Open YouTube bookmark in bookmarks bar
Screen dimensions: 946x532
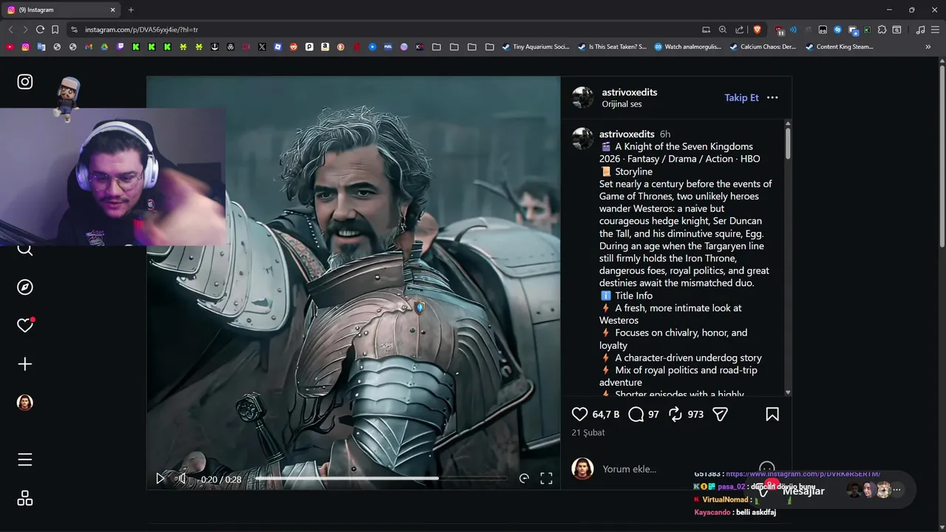[10, 47]
